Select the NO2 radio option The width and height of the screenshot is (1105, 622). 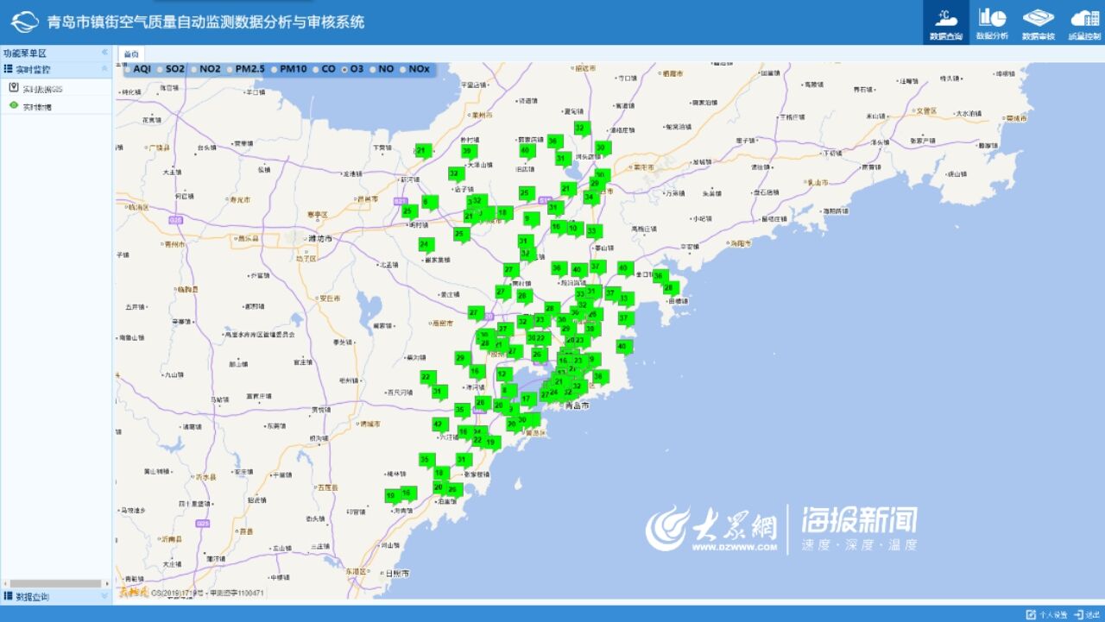pyautogui.click(x=195, y=69)
